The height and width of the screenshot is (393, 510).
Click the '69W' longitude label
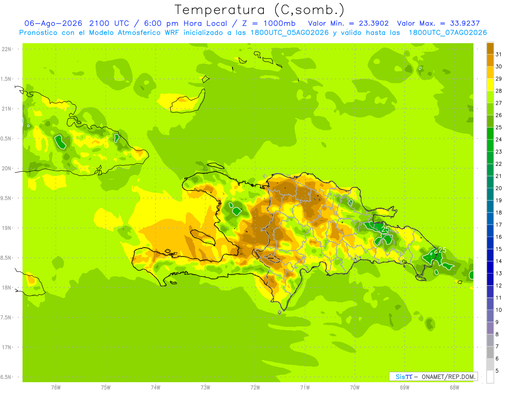tap(405, 387)
